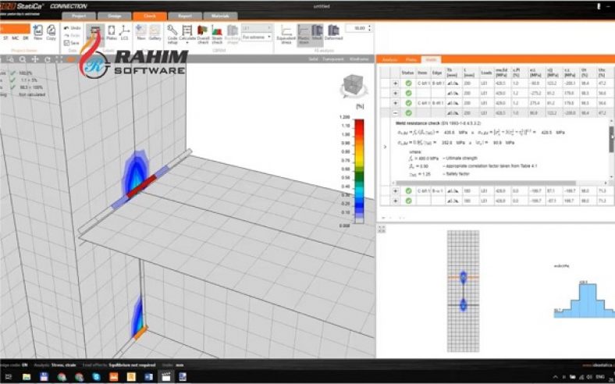The image size is (615, 384).
Task: Select the Welds results tab
Action: click(431, 59)
